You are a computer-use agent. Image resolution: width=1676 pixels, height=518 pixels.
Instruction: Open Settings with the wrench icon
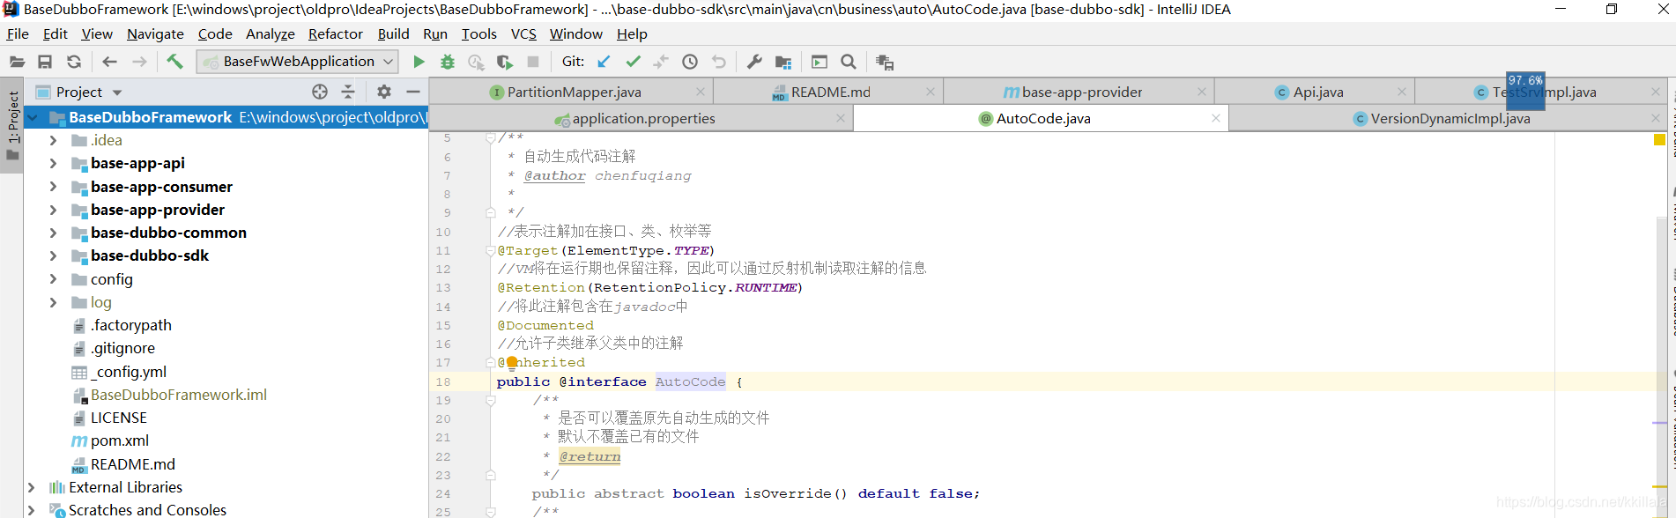click(x=754, y=62)
